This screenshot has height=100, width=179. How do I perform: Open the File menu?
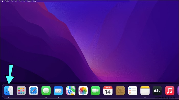click(x=12, y=1)
